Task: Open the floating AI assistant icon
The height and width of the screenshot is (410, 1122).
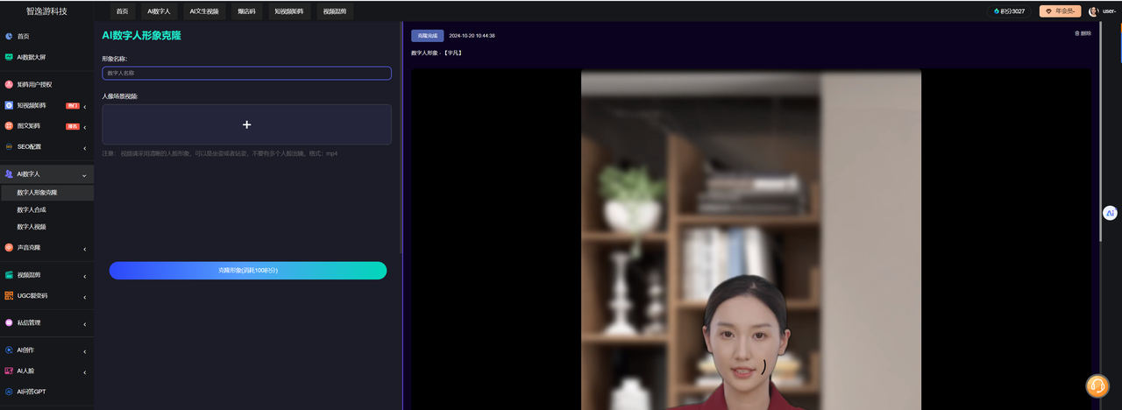Action: coord(1110,213)
